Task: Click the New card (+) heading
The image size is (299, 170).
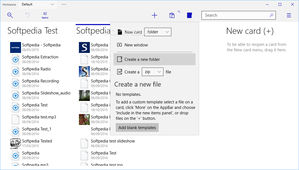Action: click(x=250, y=31)
